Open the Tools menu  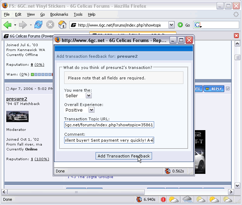click(78, 14)
